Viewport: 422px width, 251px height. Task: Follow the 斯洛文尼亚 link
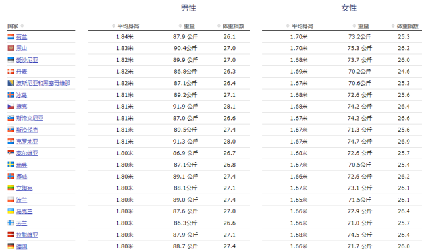30,118
